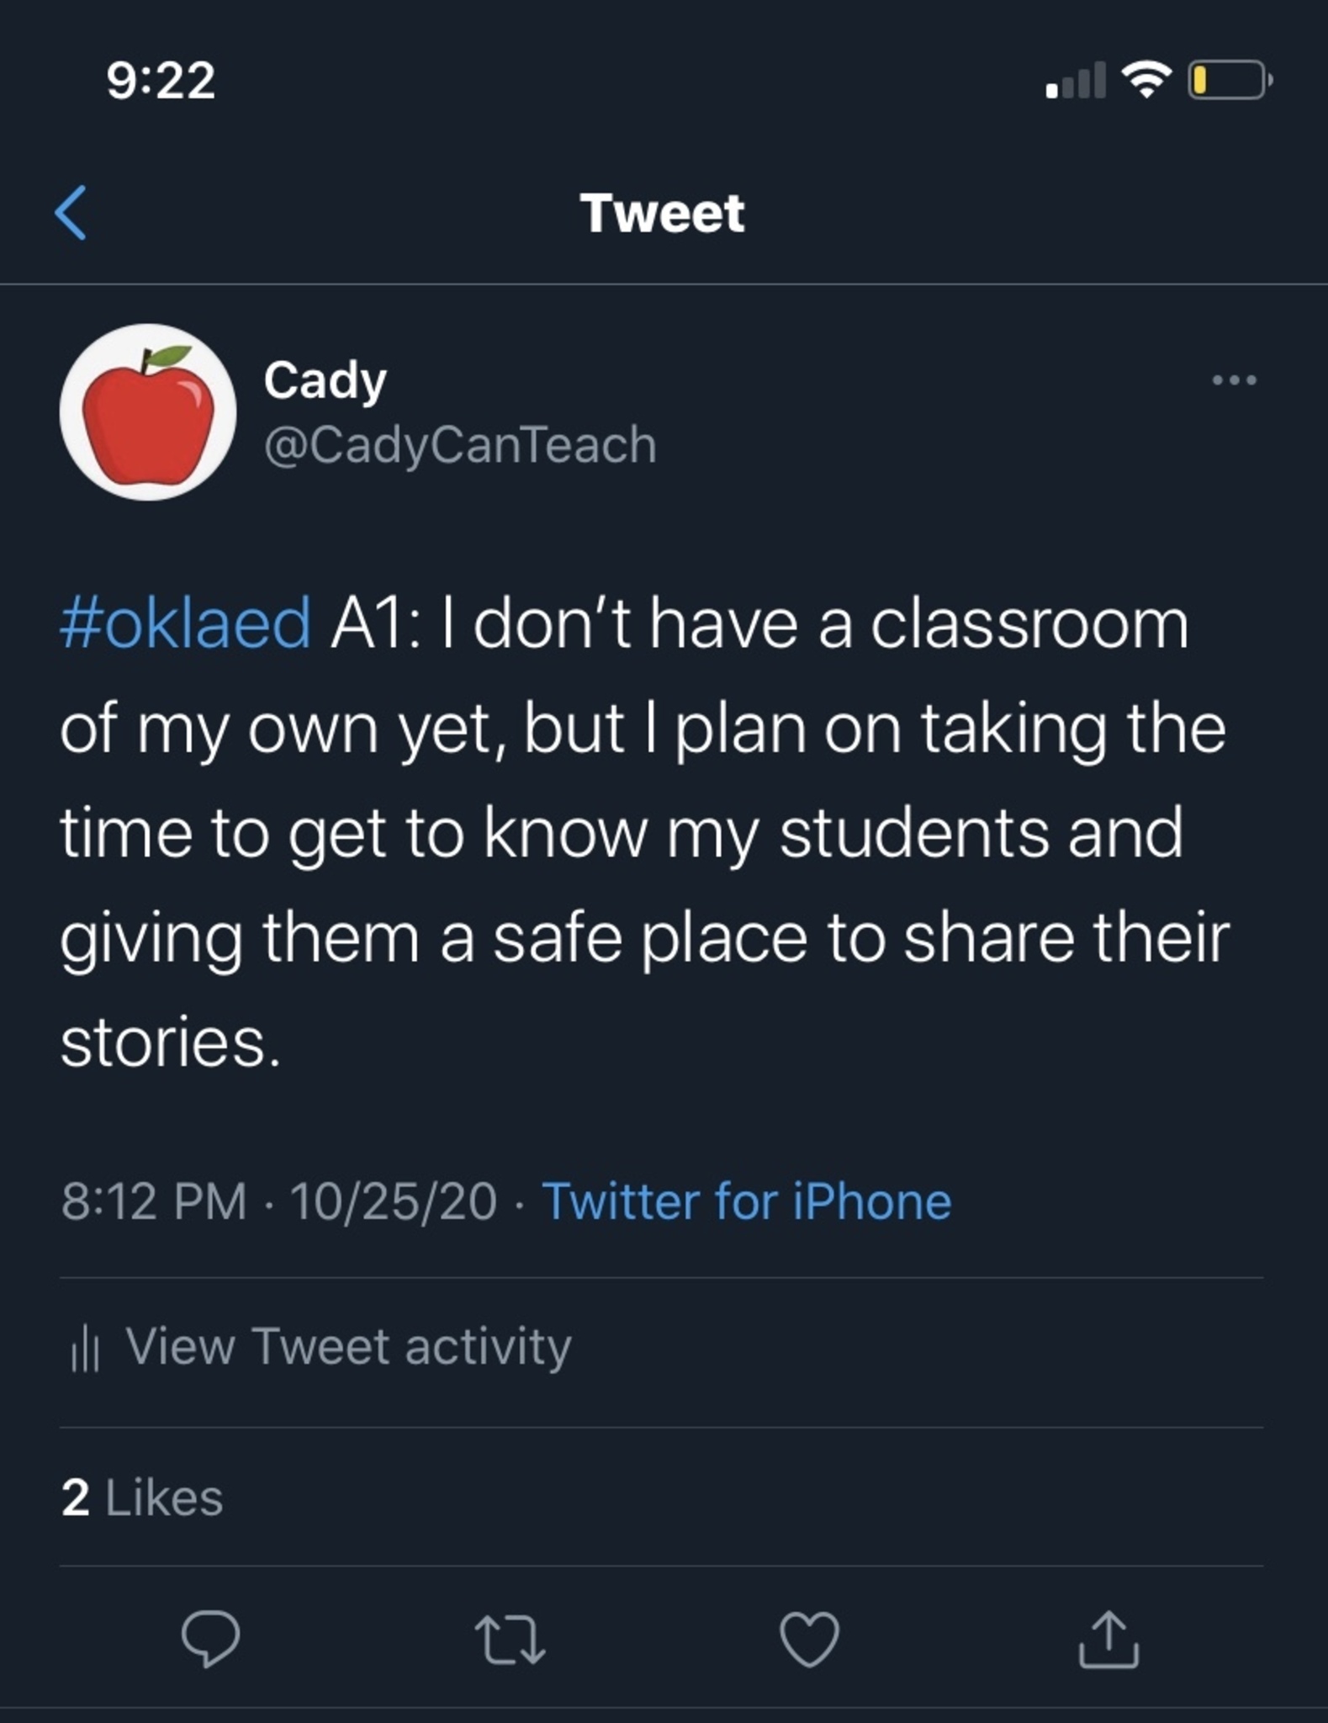The height and width of the screenshot is (1723, 1328).
Task: Tap View Tweet activity
Action: click(x=348, y=1346)
